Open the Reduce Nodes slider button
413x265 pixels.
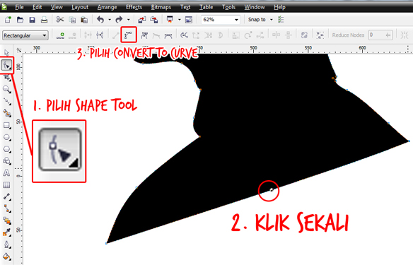point(388,35)
